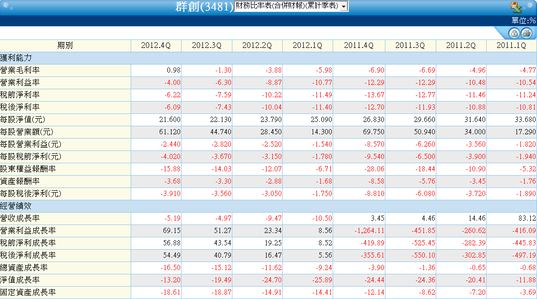Click the 群創(3481) title text
537x299 pixels.
(x=204, y=7)
